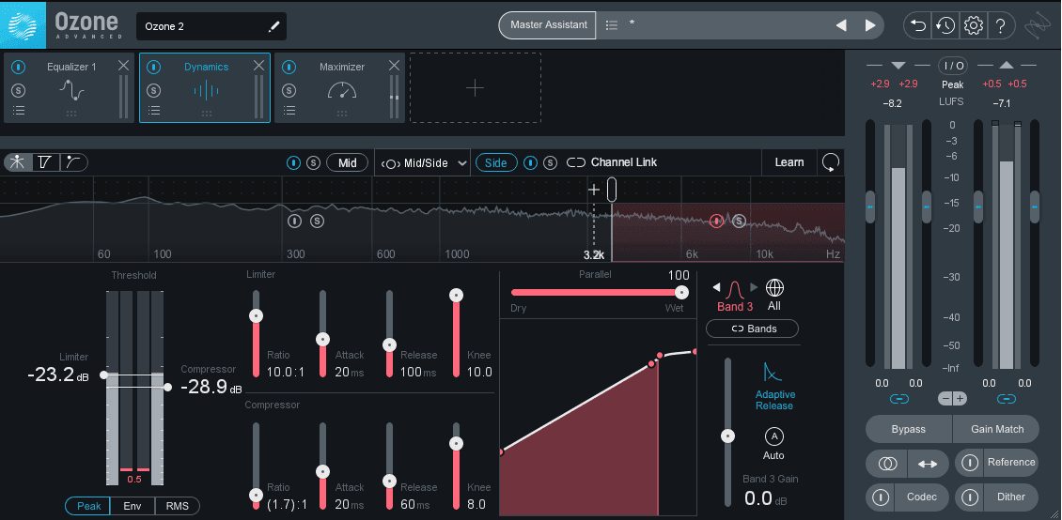
Task: Remove the Dynamics module
Action: click(258, 66)
